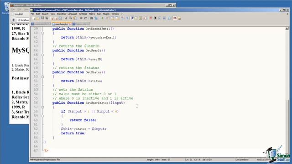Screen dimensions: 292x164
Task: Click line number 56 in the margin
Action: click(36, 102)
